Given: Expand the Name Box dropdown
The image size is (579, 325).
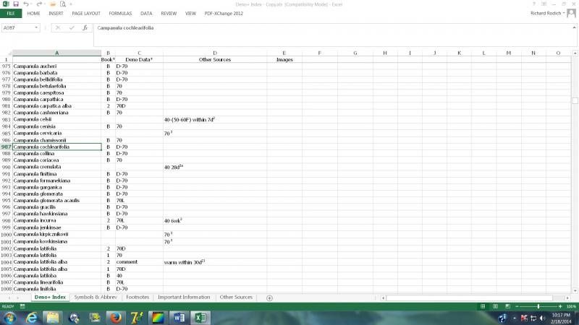Looking at the screenshot, I should tap(37, 27).
